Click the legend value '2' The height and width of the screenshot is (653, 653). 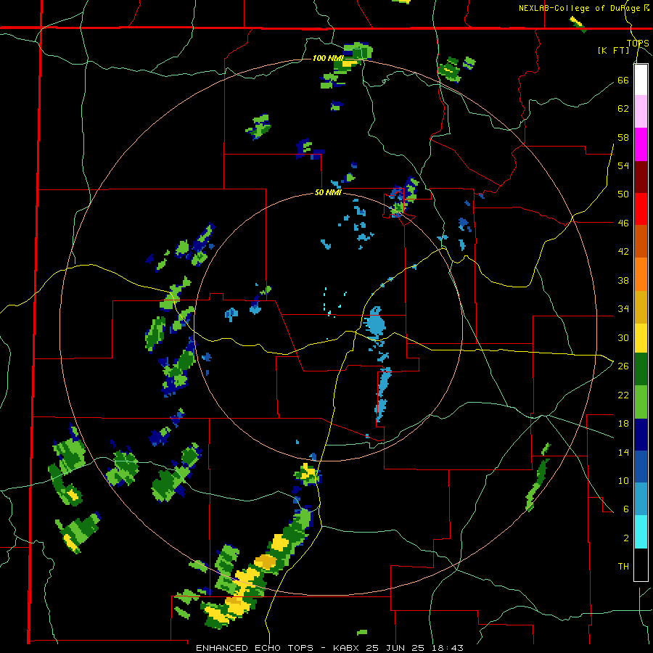coord(625,538)
